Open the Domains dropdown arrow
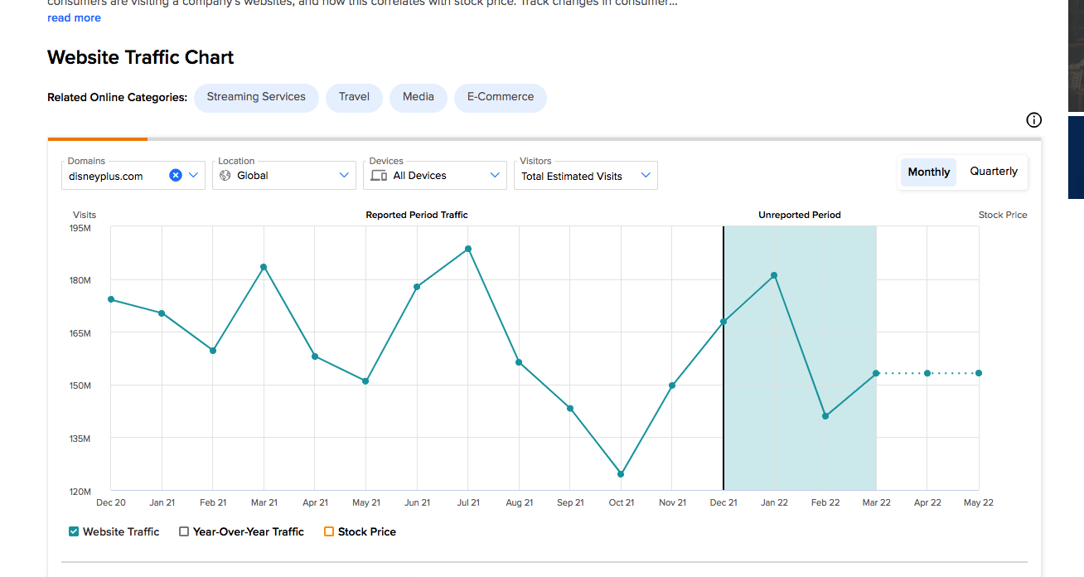This screenshot has height=577, width=1084. tap(194, 175)
